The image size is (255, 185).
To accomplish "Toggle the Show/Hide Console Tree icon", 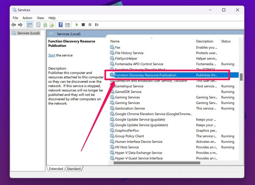I will click(x=30, y=25).
